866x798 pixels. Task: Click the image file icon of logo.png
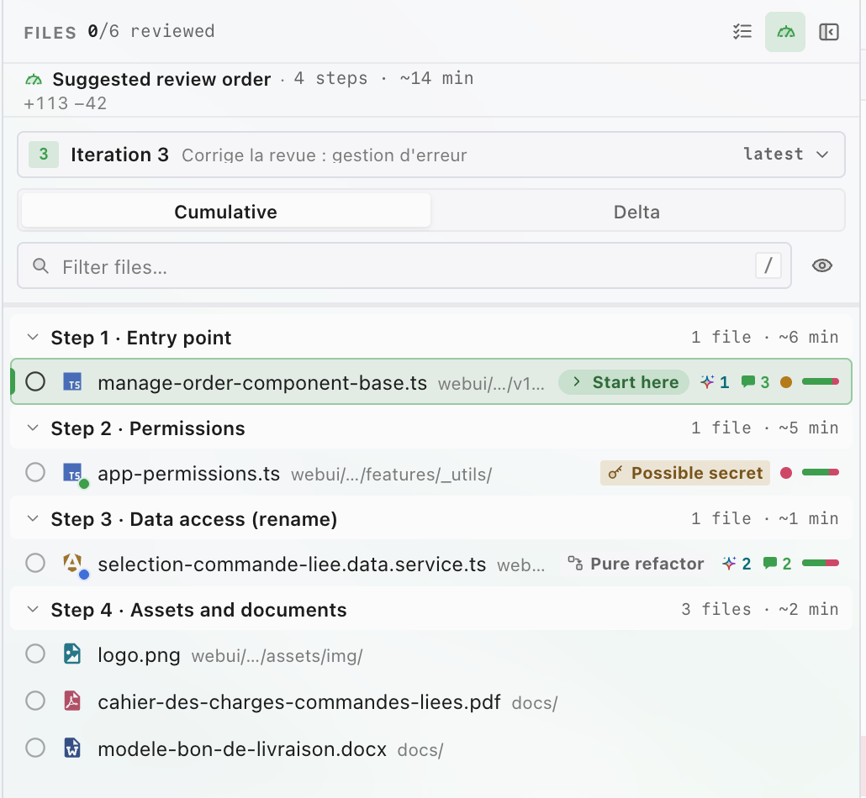(72, 654)
